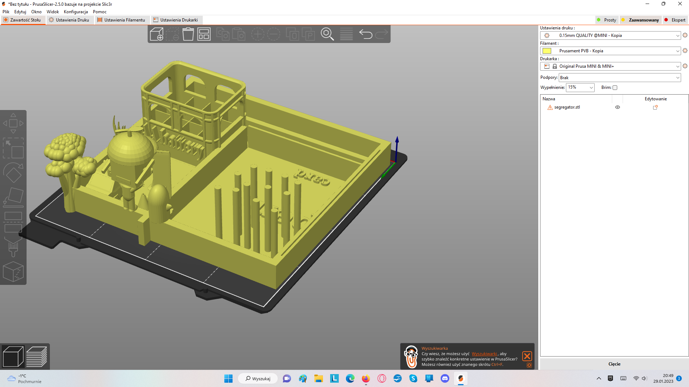Select the Scale tool in left toolbar
Image resolution: width=689 pixels, height=387 pixels.
click(x=13, y=148)
